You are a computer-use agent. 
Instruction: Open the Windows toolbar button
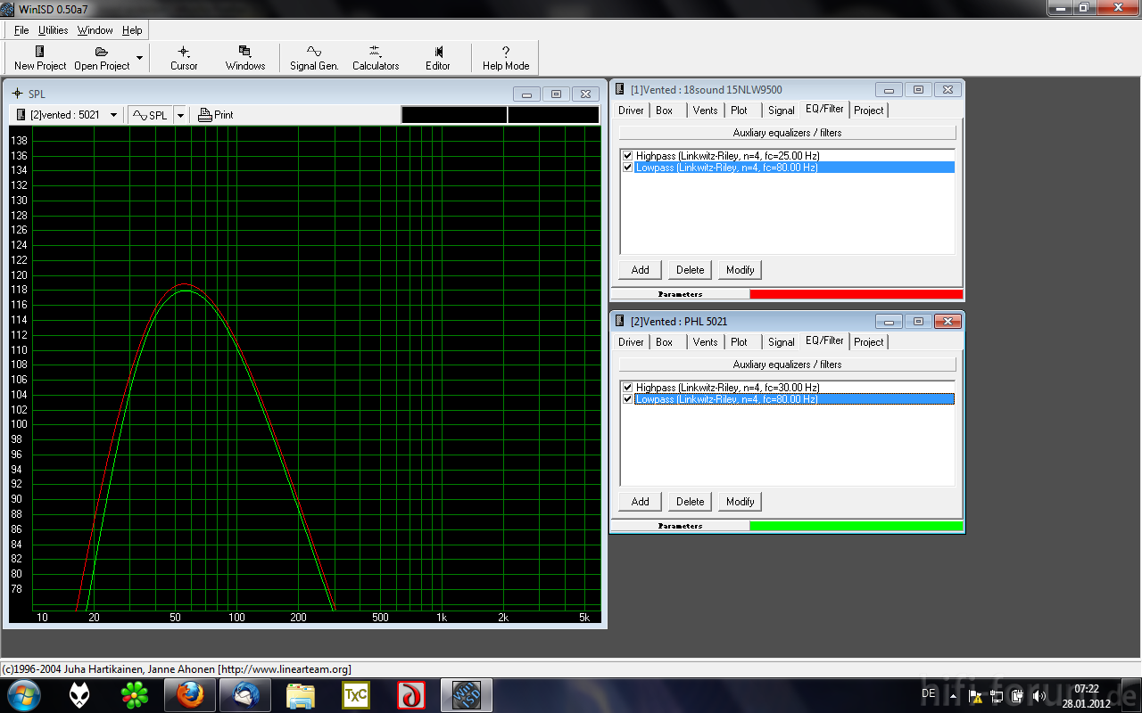point(245,58)
